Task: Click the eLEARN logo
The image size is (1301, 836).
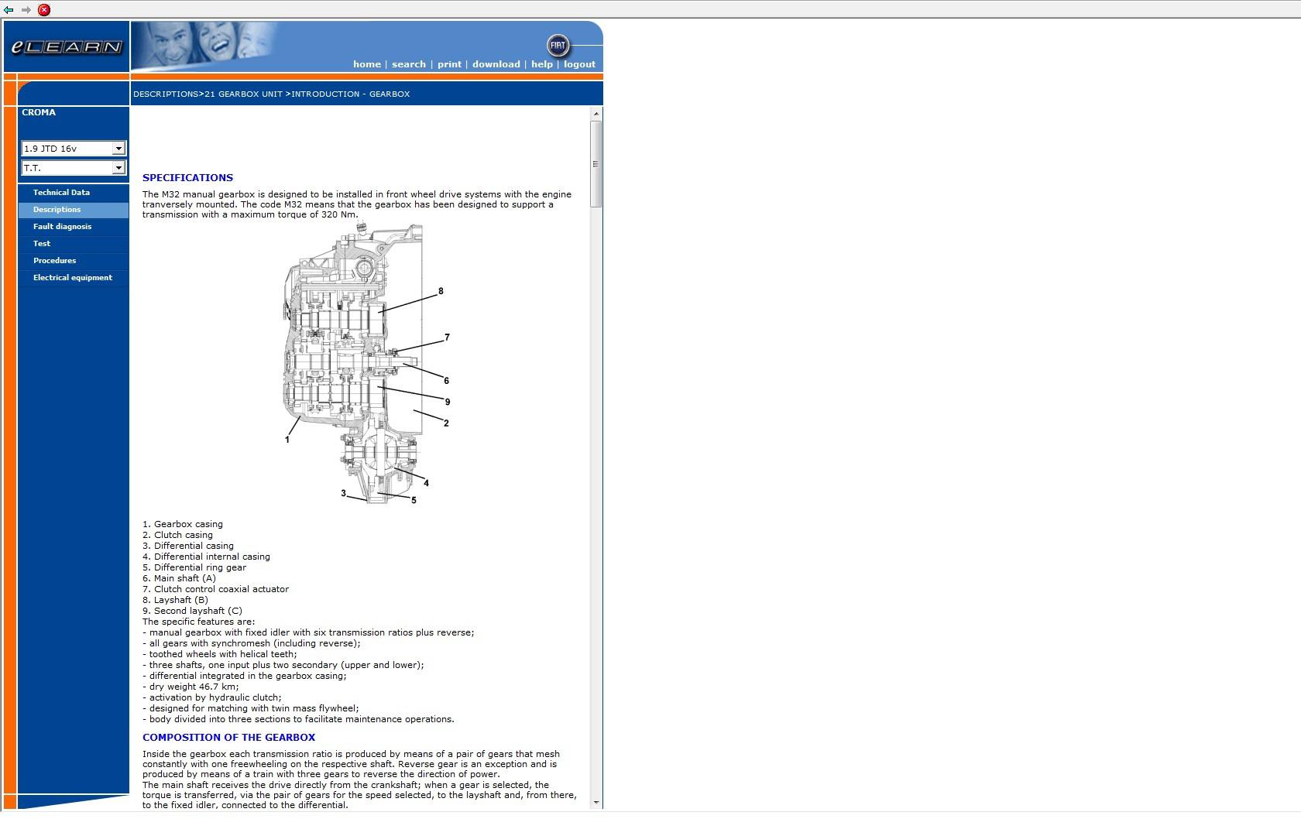Action: [x=67, y=47]
